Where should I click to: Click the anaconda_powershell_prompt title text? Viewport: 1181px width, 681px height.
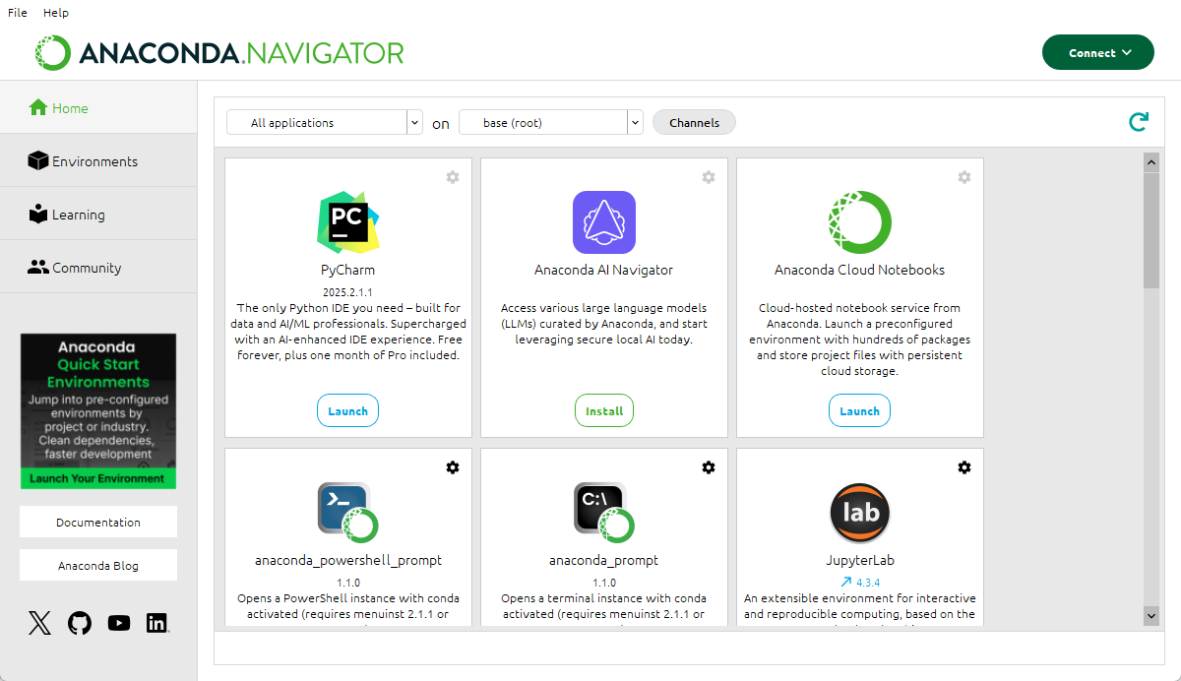[348, 560]
